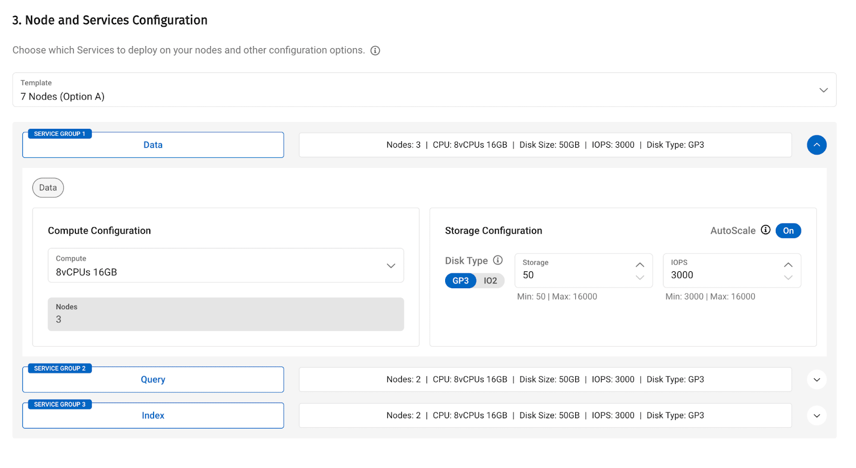Screen dimensions: 856x468
Task: Click info icon next to AutoScale
Action: point(766,230)
